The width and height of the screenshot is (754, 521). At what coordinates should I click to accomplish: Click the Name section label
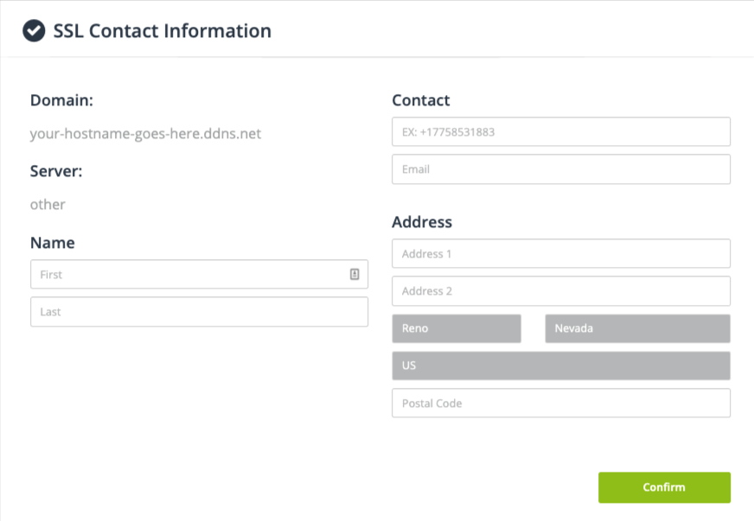click(53, 243)
